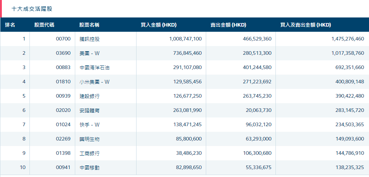Select stock code 01810
369x177 pixels.
63,82
